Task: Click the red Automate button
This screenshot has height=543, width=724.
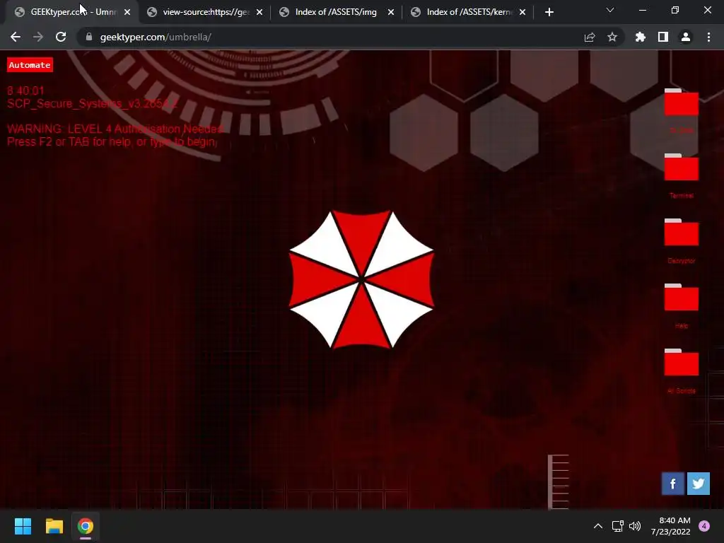Action: 30,64
